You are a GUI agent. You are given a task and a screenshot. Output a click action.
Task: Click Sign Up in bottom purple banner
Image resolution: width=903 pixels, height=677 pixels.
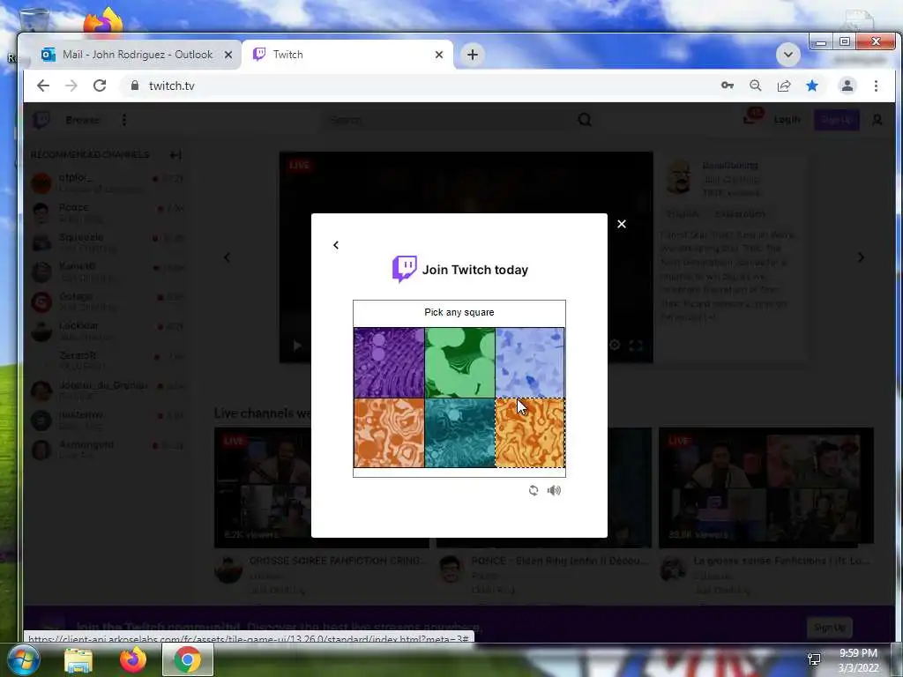pyautogui.click(x=830, y=628)
